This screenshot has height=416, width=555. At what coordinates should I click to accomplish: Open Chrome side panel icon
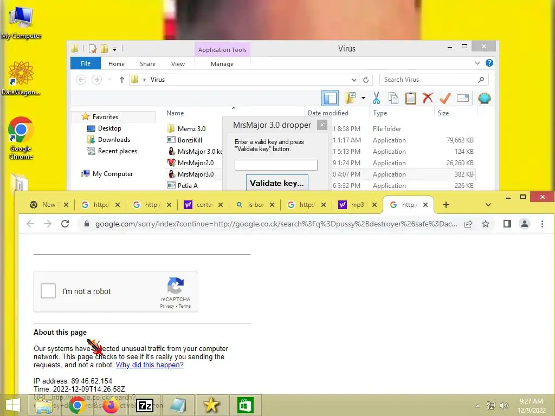click(x=507, y=224)
